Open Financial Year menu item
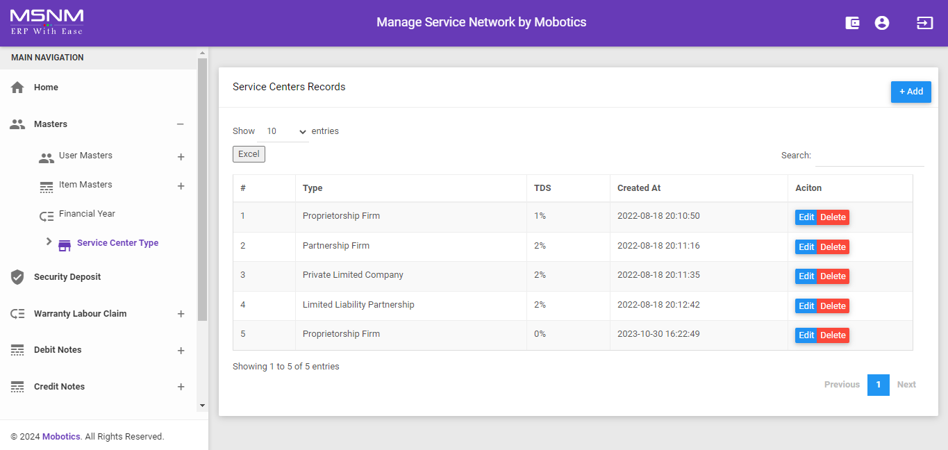This screenshot has width=948, height=450. (87, 214)
